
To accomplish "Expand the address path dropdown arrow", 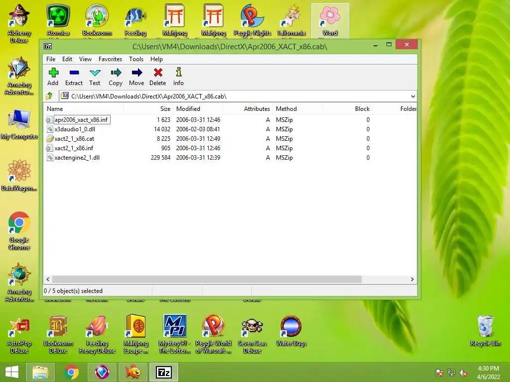I will 413,96.
